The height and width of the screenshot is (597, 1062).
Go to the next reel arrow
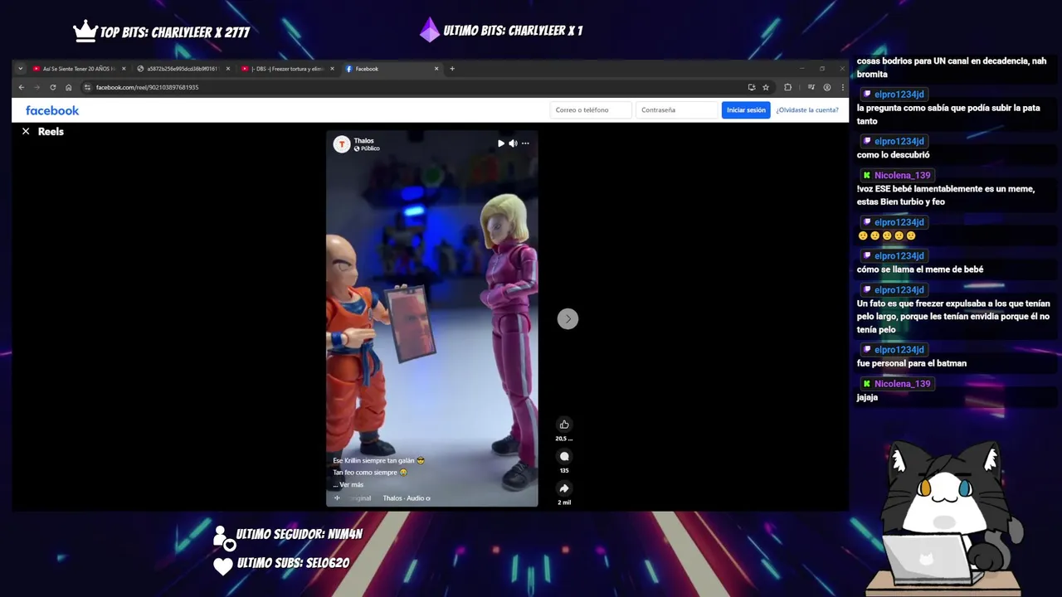point(568,318)
